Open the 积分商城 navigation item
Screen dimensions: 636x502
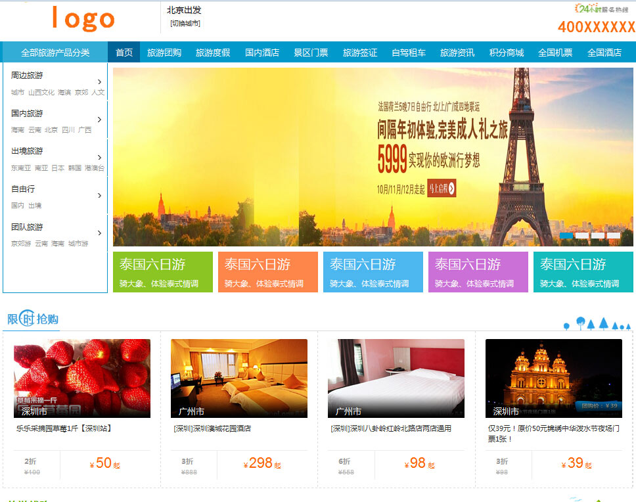[x=506, y=51]
